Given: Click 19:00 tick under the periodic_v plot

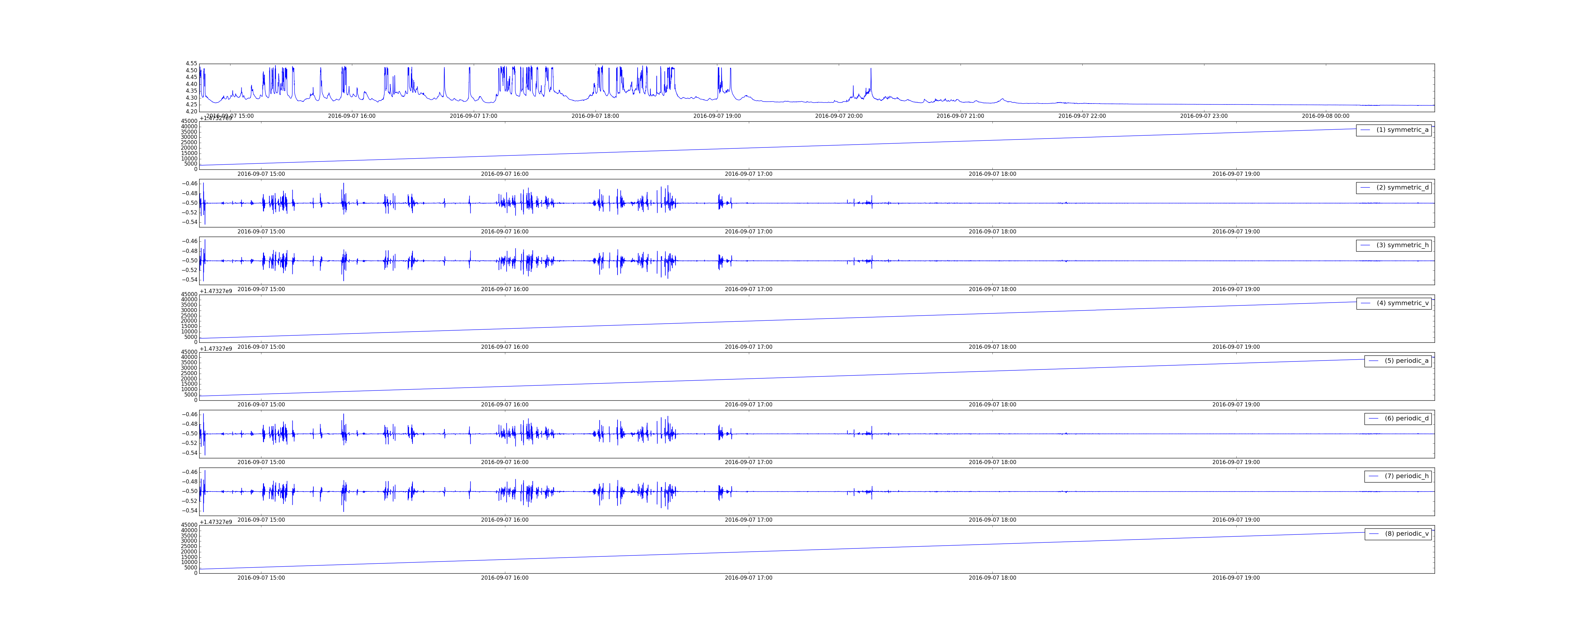Looking at the screenshot, I should click(x=1236, y=578).
